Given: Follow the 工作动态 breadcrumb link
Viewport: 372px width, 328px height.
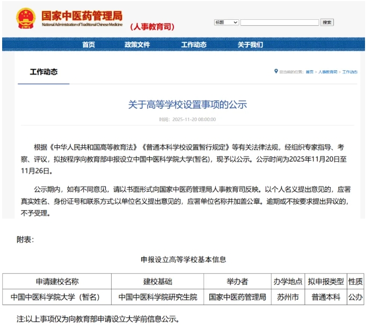Looking at the screenshot, I should coord(349,72).
